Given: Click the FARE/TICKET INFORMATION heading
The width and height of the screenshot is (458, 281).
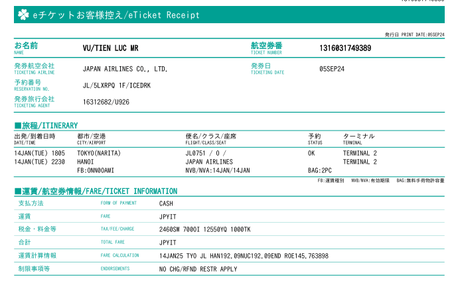Looking at the screenshot, I should 96,192.
